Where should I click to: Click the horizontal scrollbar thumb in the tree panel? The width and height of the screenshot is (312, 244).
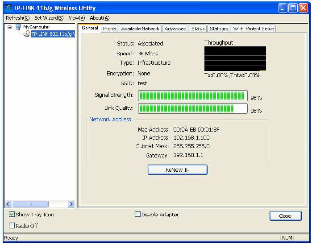[x=30, y=204]
